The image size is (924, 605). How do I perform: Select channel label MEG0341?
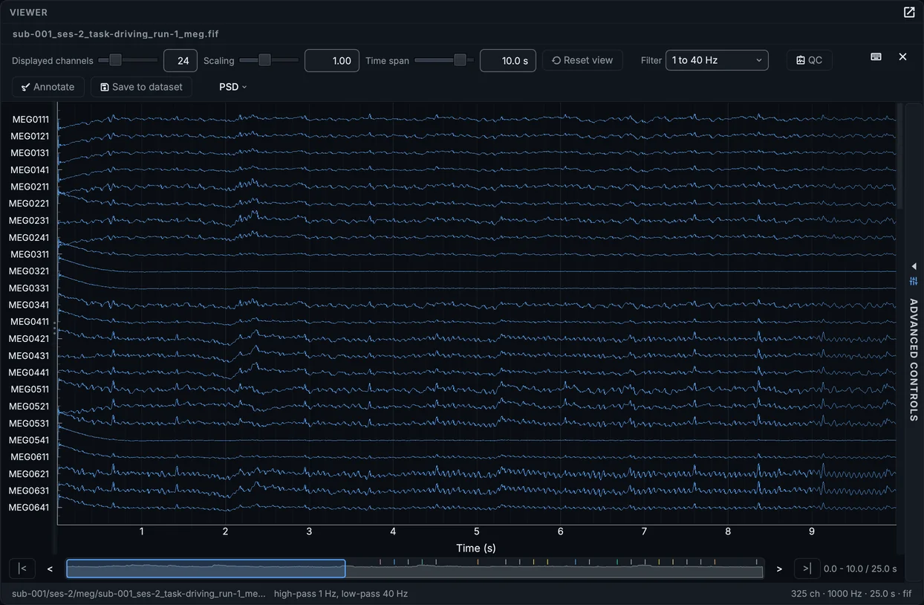(x=30, y=305)
